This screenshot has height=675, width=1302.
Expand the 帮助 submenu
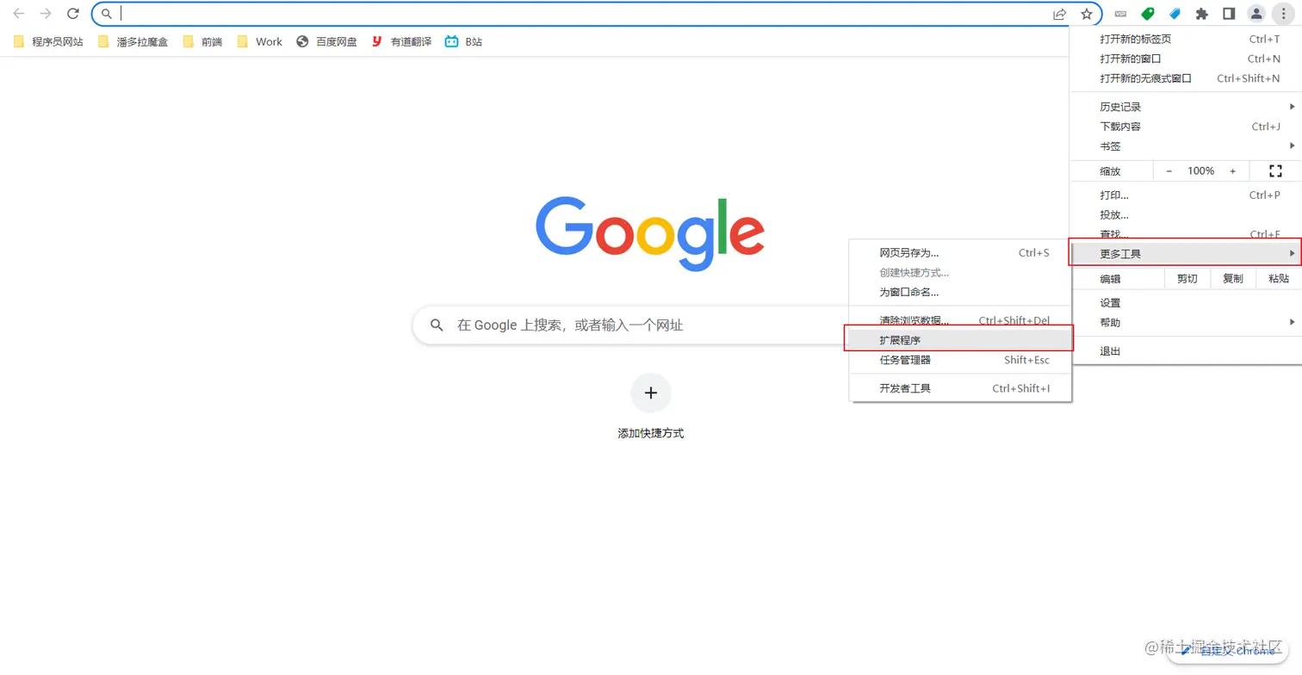click(1185, 323)
